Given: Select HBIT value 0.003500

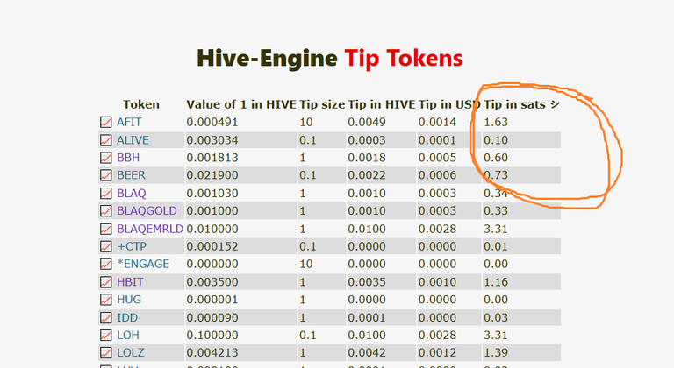Looking at the screenshot, I should coord(212,282).
